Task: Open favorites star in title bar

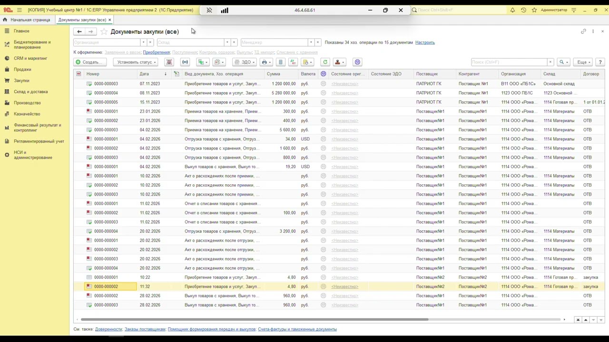Action: click(534, 10)
